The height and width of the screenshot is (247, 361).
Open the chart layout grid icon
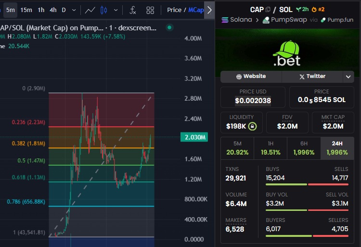[150, 10]
